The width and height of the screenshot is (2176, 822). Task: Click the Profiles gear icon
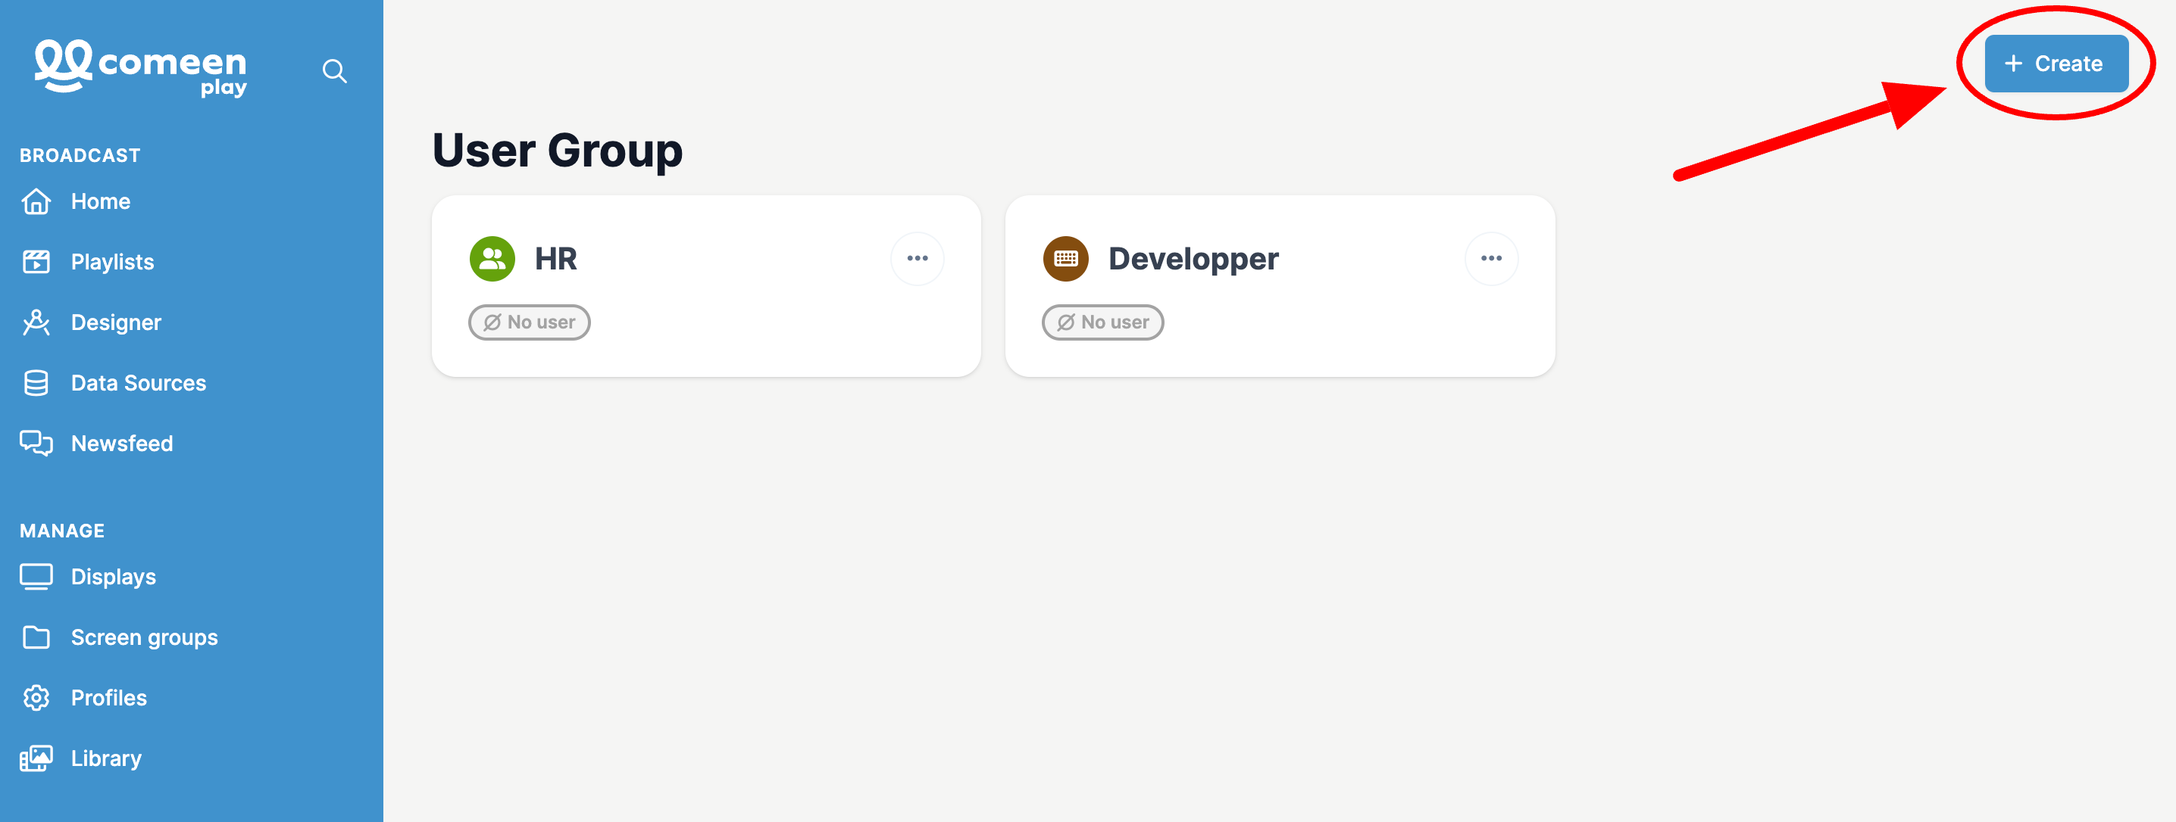coord(36,698)
